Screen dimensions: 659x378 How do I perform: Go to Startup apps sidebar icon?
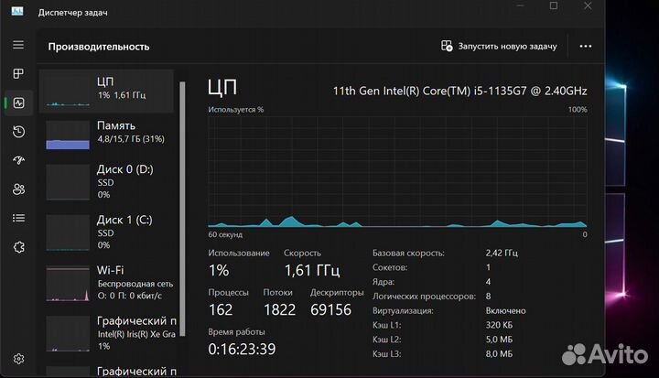pos(18,160)
